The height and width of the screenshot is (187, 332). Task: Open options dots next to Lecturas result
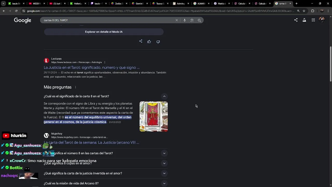[x=105, y=62]
